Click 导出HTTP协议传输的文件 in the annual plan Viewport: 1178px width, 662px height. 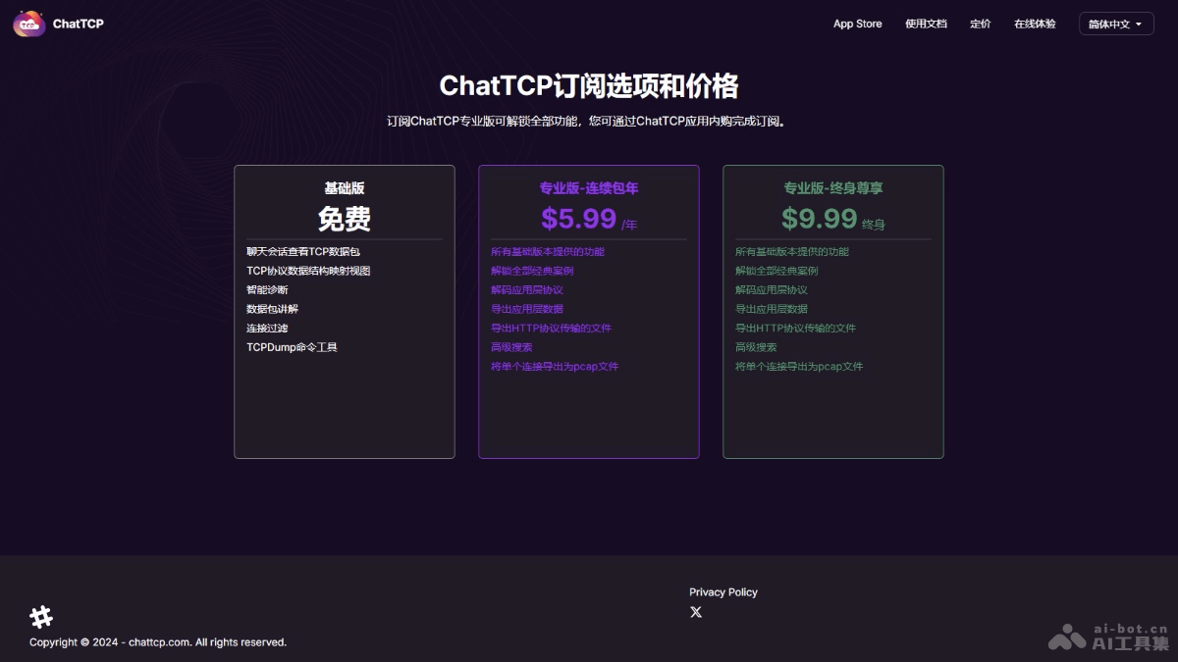[x=552, y=328]
